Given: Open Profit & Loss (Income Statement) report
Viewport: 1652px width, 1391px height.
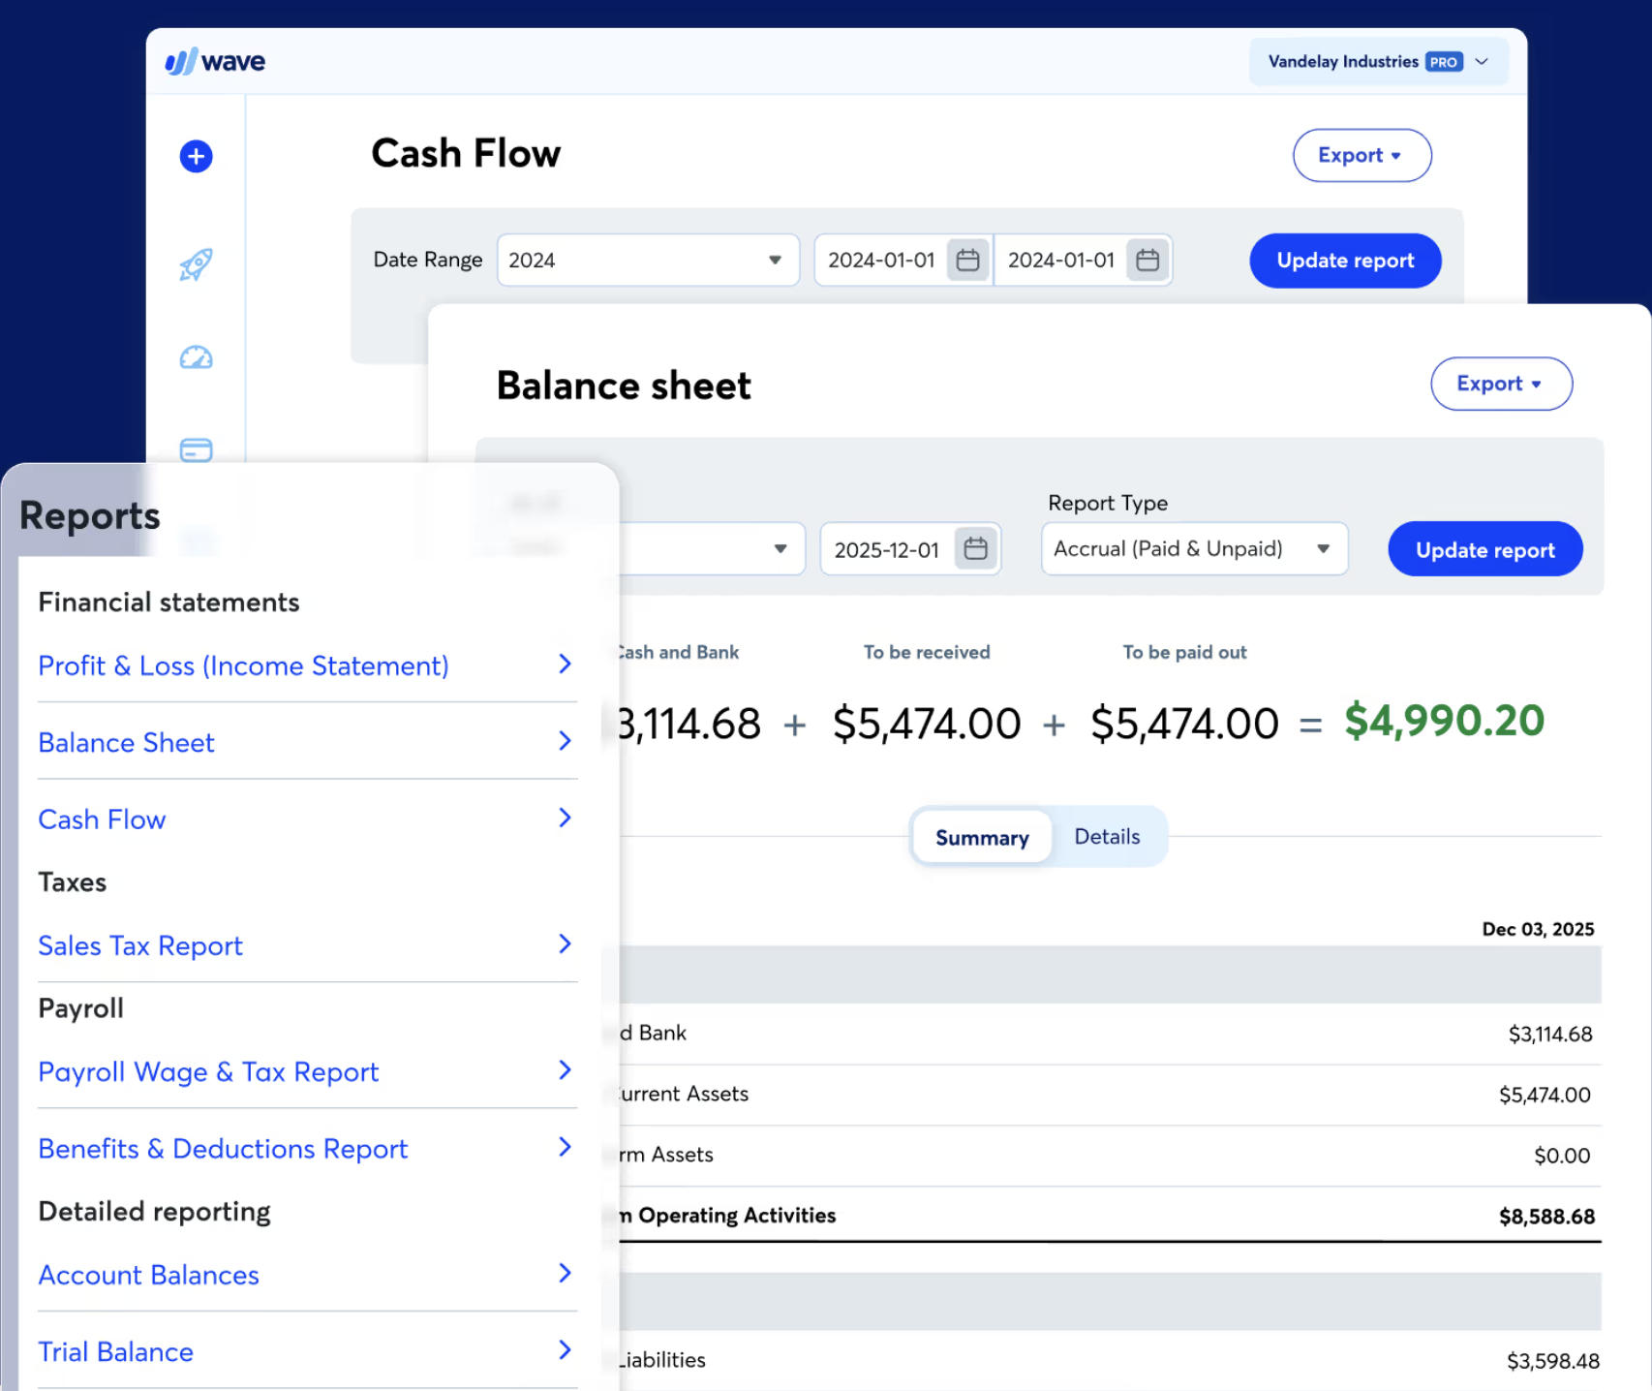Looking at the screenshot, I should coord(243,665).
